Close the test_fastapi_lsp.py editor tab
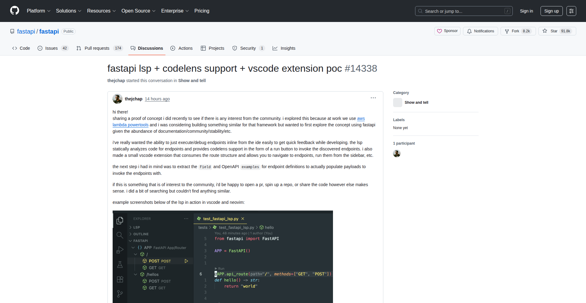The width and height of the screenshot is (586, 303). coord(243,219)
